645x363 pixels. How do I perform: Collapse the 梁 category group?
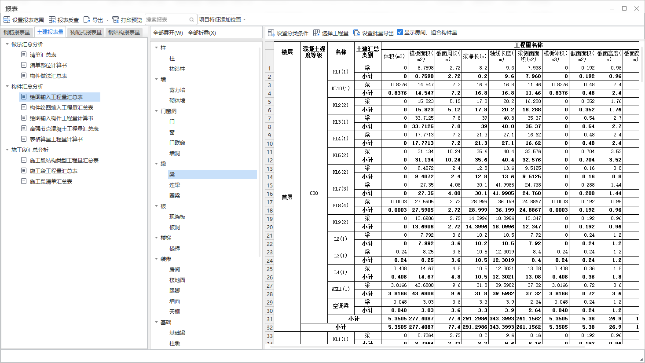(x=156, y=164)
